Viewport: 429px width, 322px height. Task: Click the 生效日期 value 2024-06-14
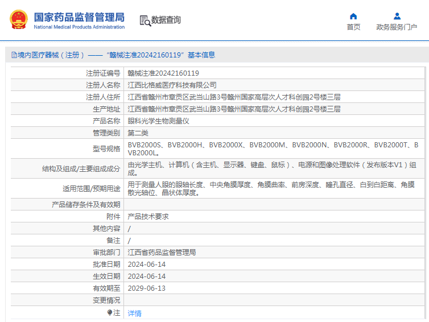pyautogui.click(x=147, y=276)
